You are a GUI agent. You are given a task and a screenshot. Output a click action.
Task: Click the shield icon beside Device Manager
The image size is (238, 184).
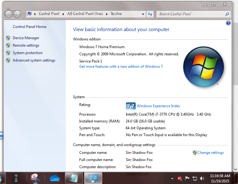pos(8,38)
